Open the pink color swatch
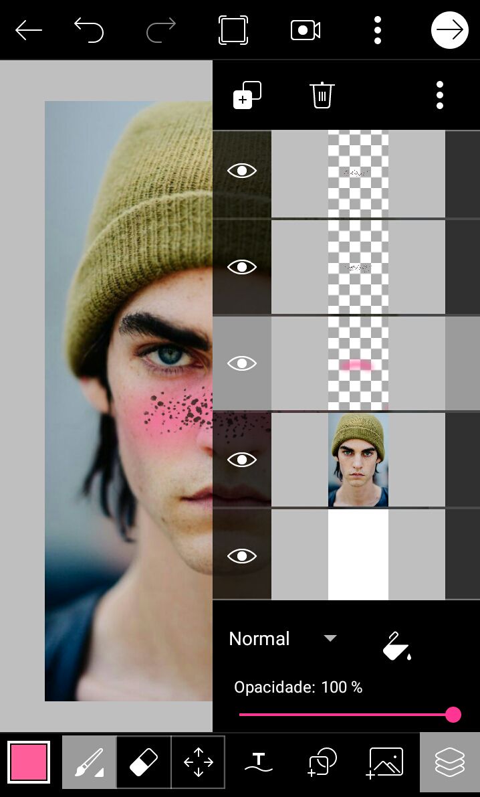 point(29,762)
